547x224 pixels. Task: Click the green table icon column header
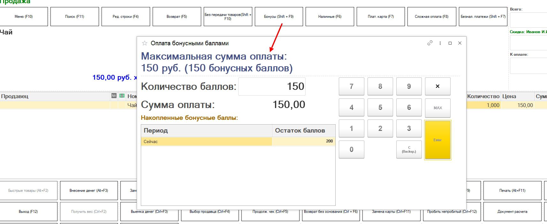pyautogui.click(x=122, y=96)
